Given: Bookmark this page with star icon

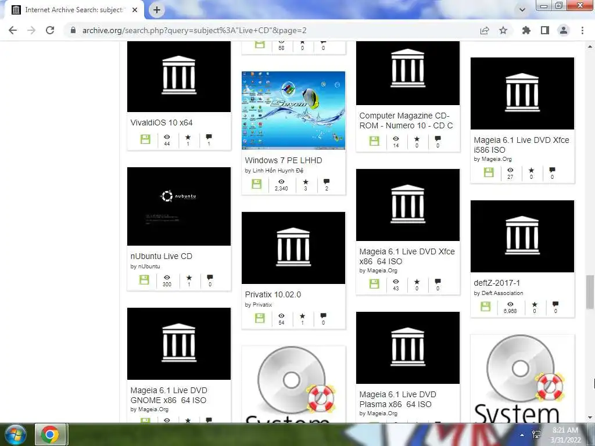Looking at the screenshot, I should 503,30.
